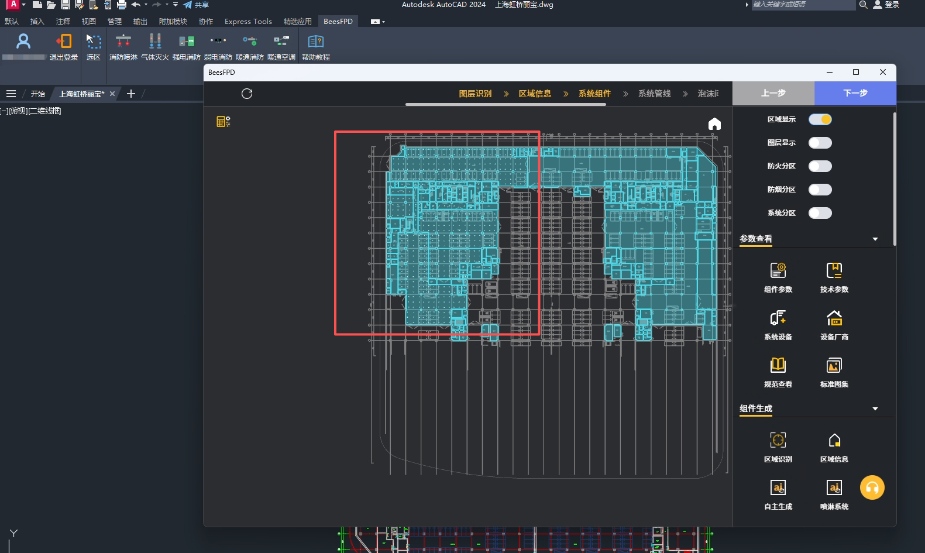Open the 气体灭火 tool
This screenshot has height=553, width=925.
[x=155, y=46]
